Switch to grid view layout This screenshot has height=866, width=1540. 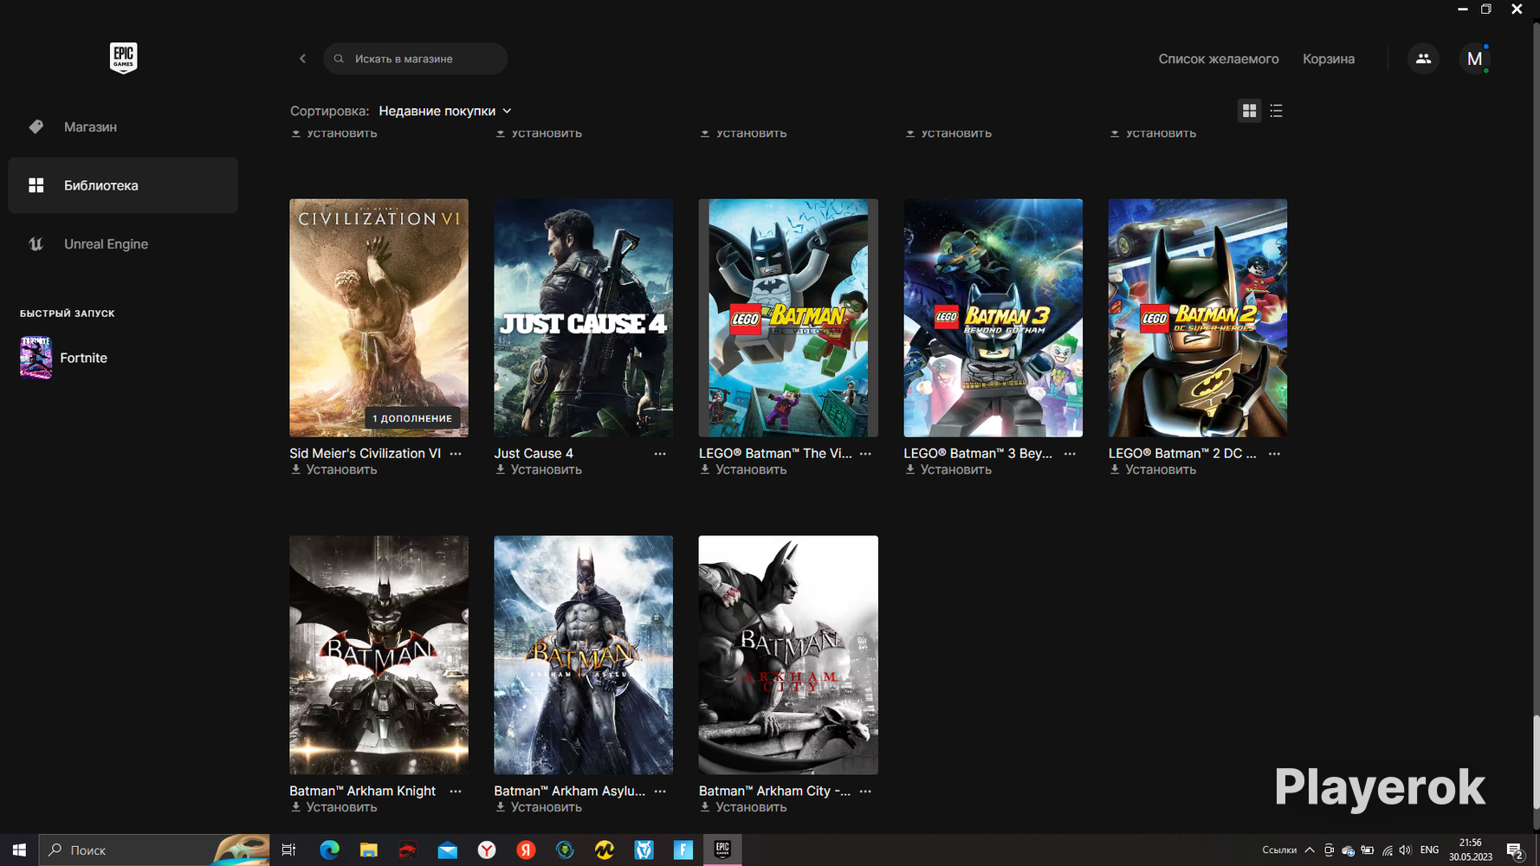pyautogui.click(x=1249, y=111)
